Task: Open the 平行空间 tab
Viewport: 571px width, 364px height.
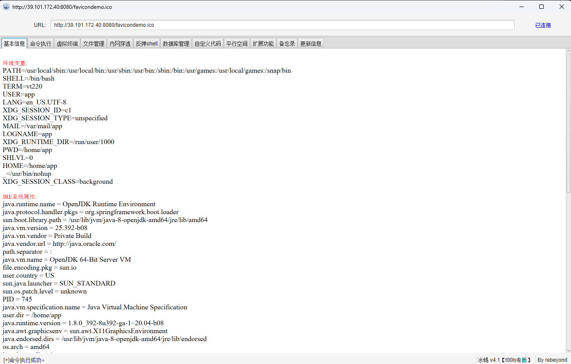Action: [x=237, y=44]
